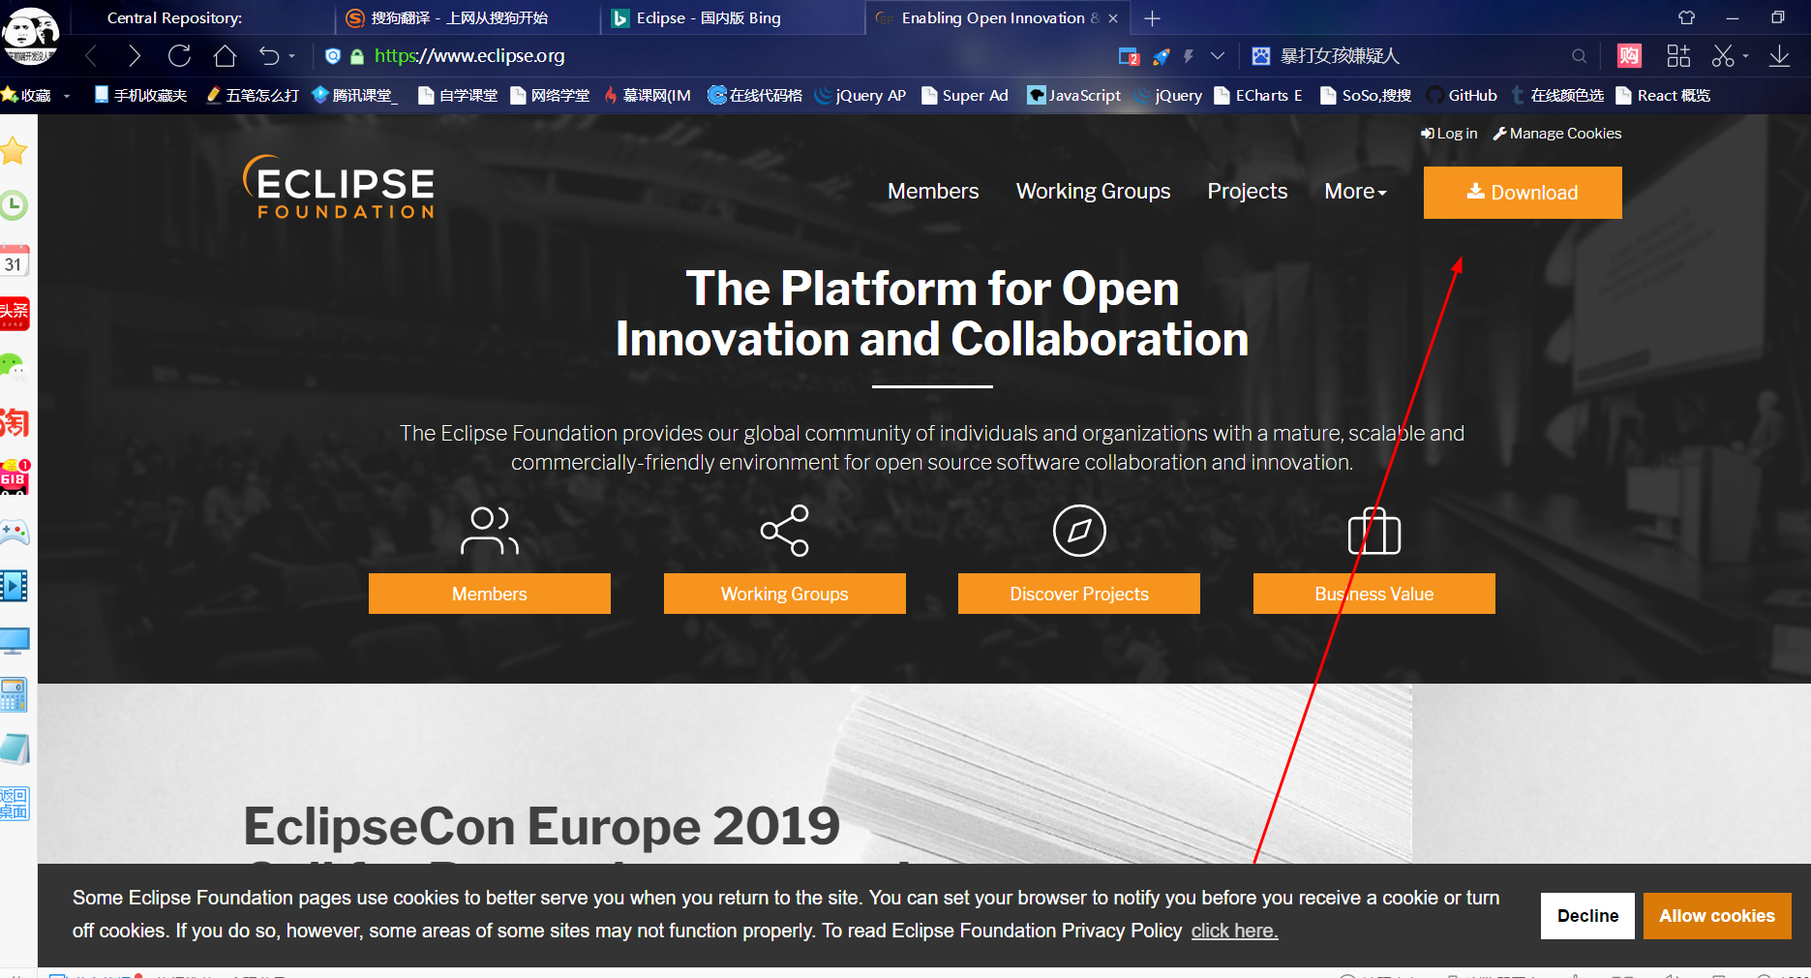Click the orange Download button

point(1523,192)
